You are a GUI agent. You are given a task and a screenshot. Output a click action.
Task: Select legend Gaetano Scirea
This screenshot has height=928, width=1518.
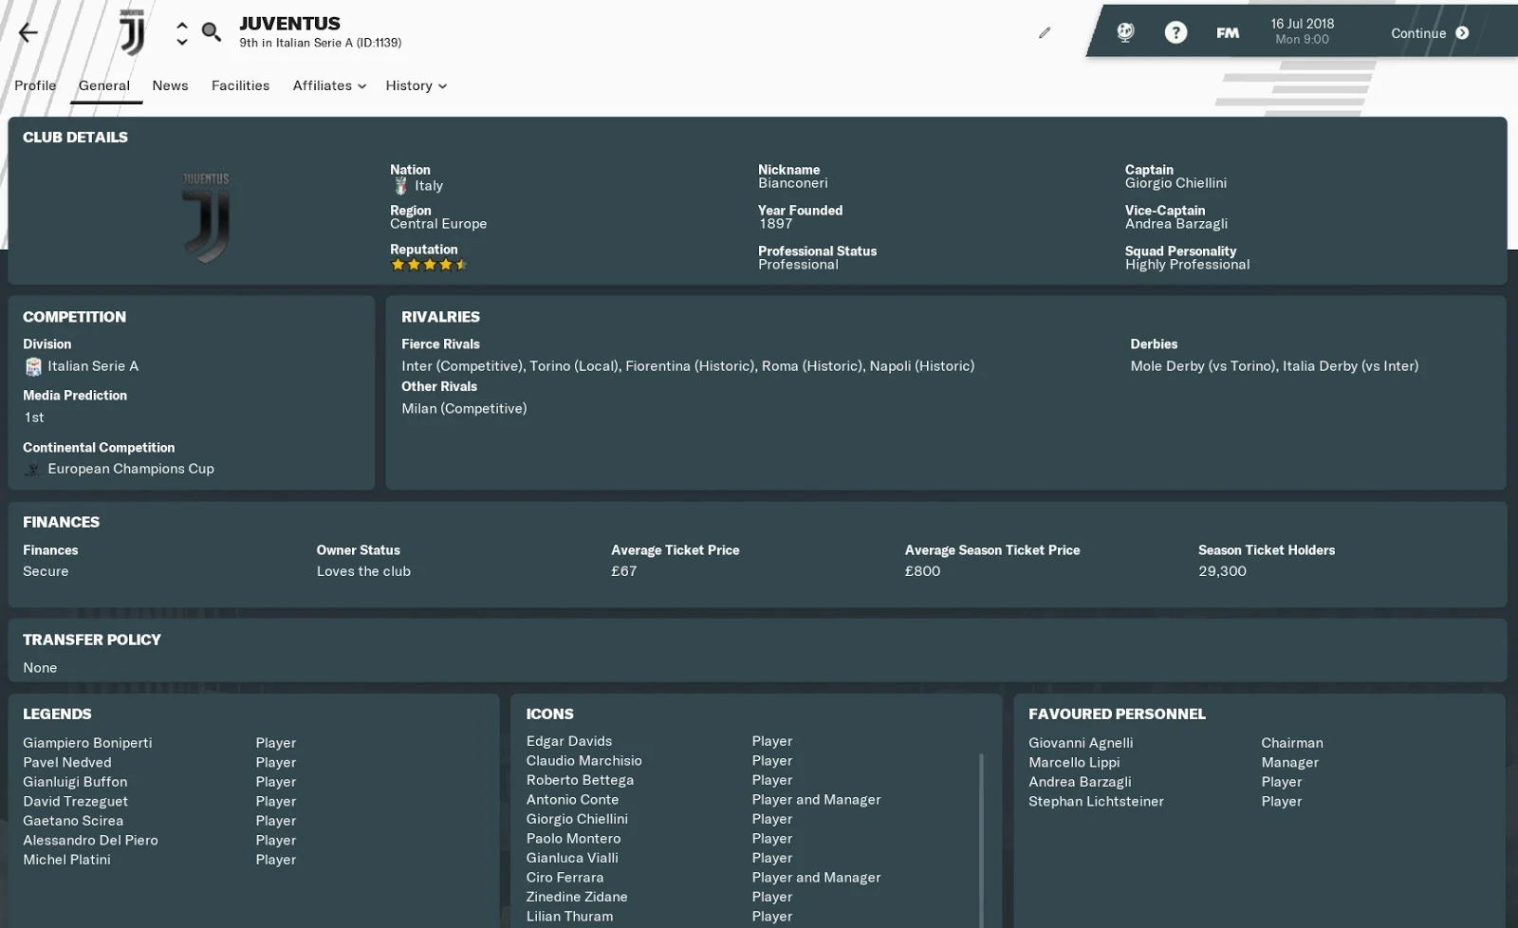click(x=73, y=821)
